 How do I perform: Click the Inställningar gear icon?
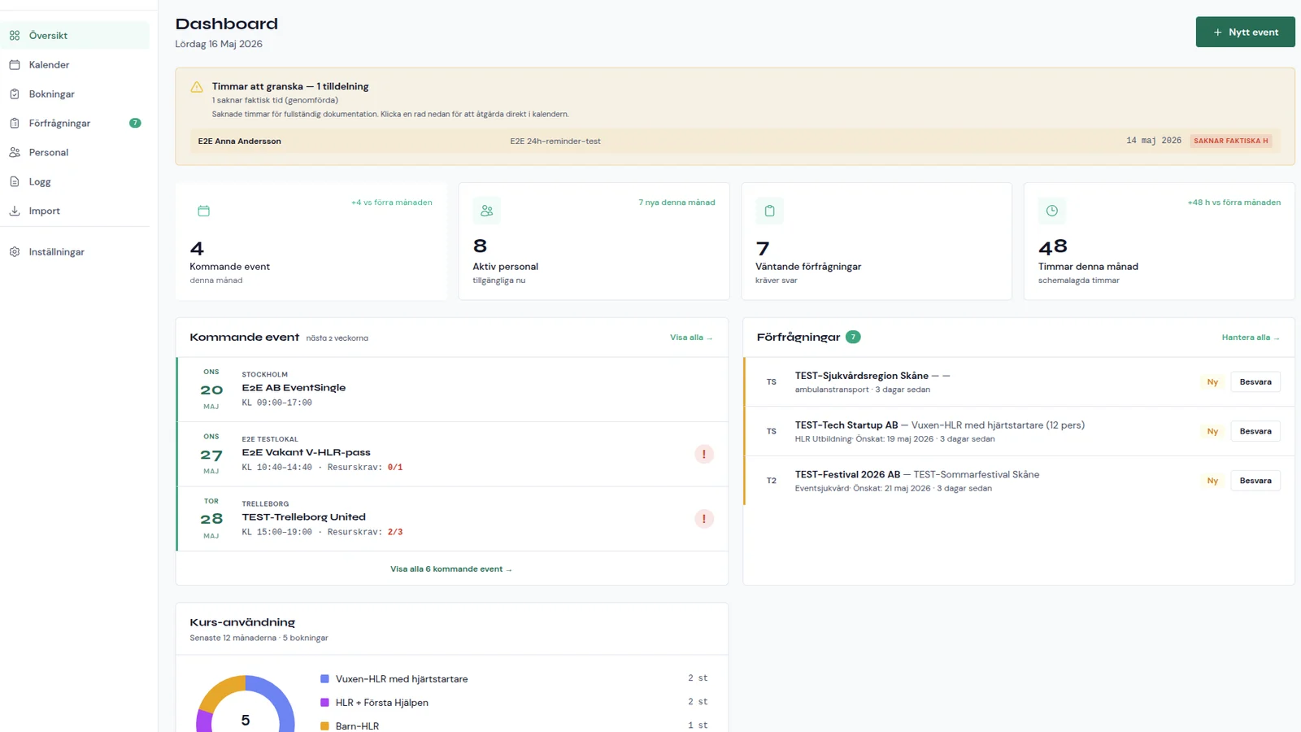[15, 252]
